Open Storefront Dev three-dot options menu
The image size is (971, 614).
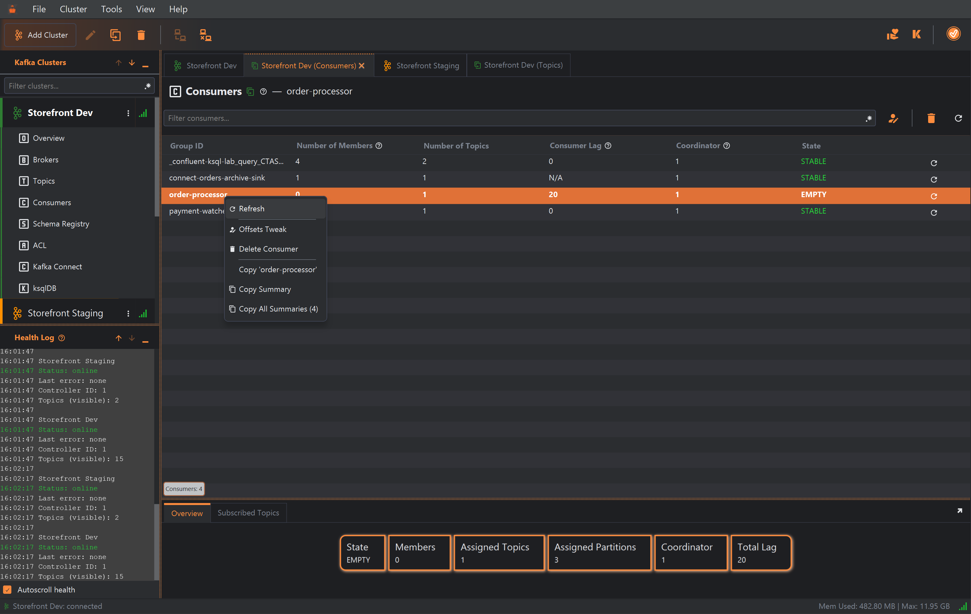click(x=128, y=113)
